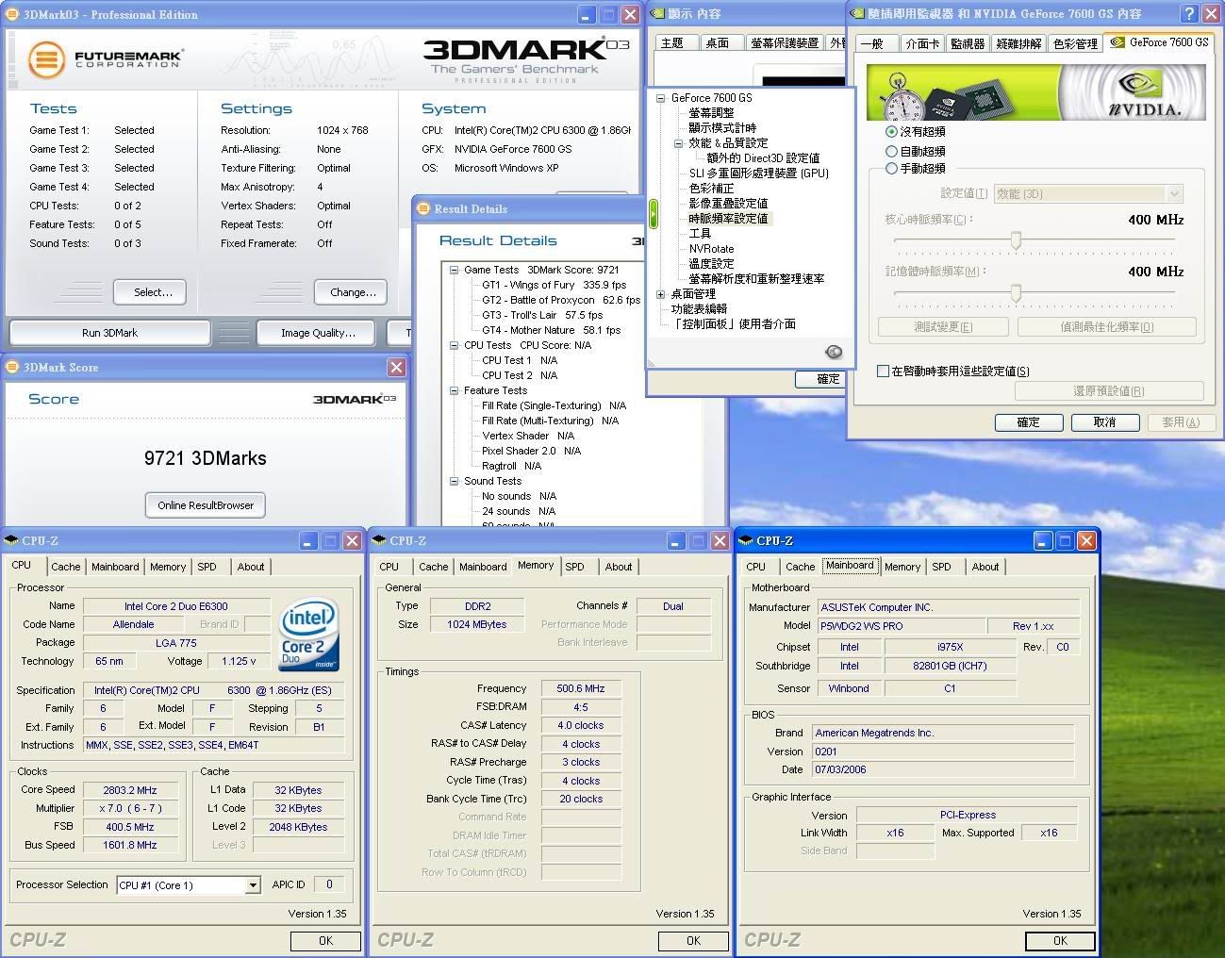Open help via the question mark title button
1225x958 pixels.
click(x=1189, y=13)
